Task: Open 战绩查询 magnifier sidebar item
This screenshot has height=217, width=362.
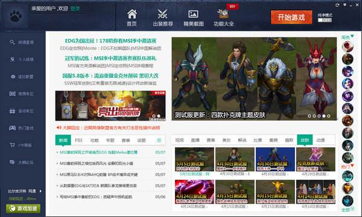Action: 22,42
